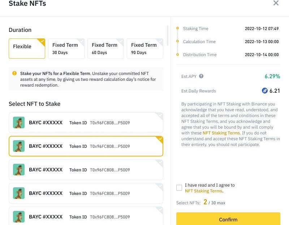
Task: Click the yellow warning info icon
Action: [x=14, y=73]
